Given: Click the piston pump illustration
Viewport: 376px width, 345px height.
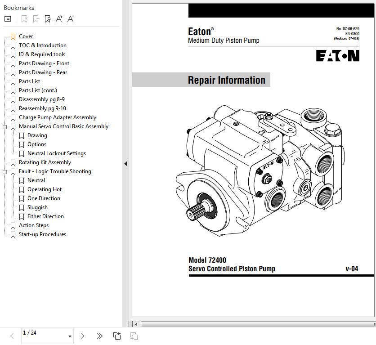Looking at the screenshot, I should [x=259, y=171].
